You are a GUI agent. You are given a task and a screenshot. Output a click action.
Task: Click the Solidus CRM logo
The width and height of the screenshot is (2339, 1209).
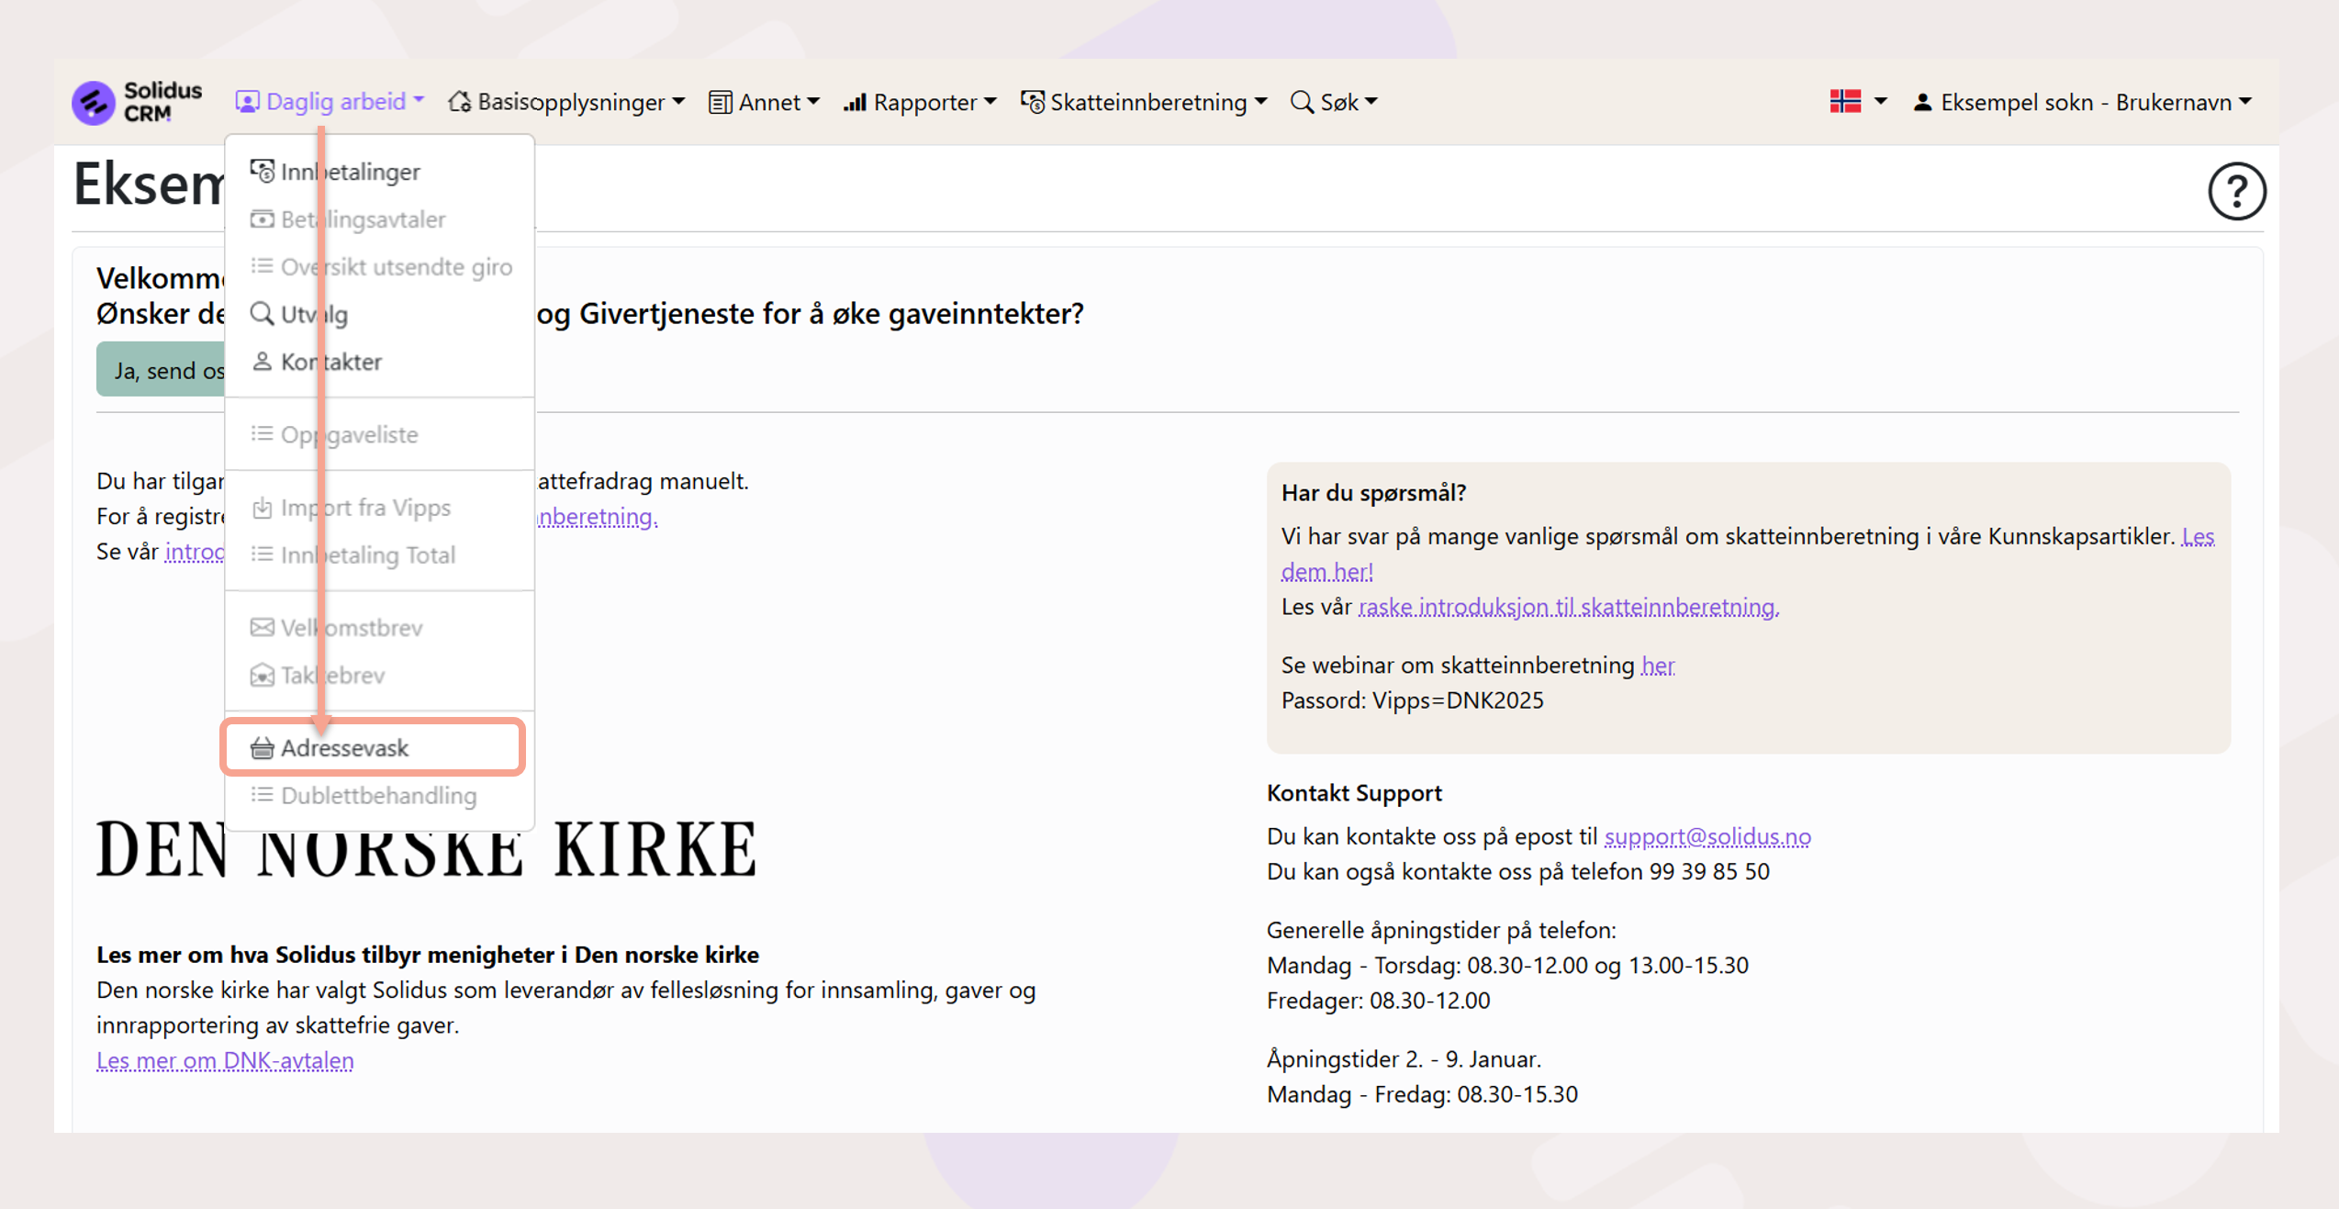(x=136, y=102)
